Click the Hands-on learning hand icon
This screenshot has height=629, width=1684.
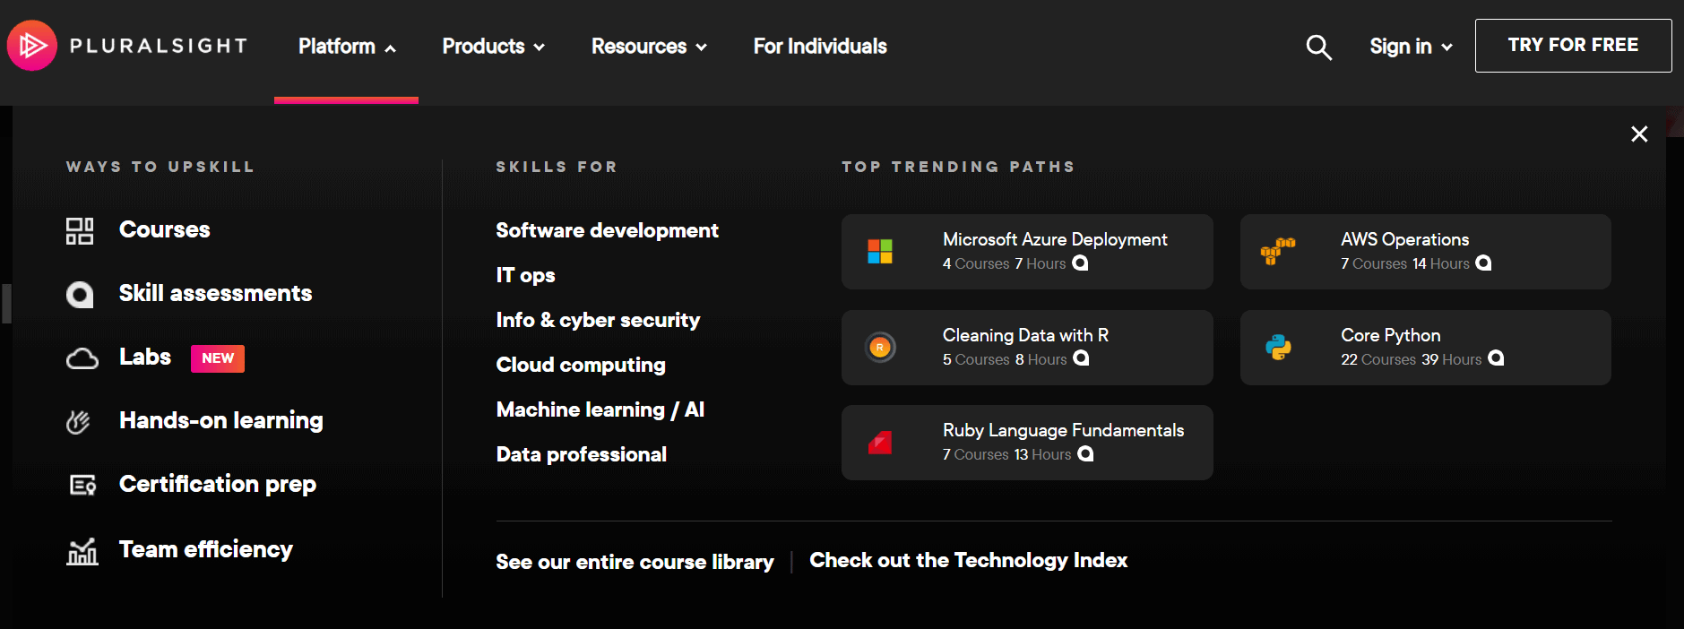click(x=79, y=421)
